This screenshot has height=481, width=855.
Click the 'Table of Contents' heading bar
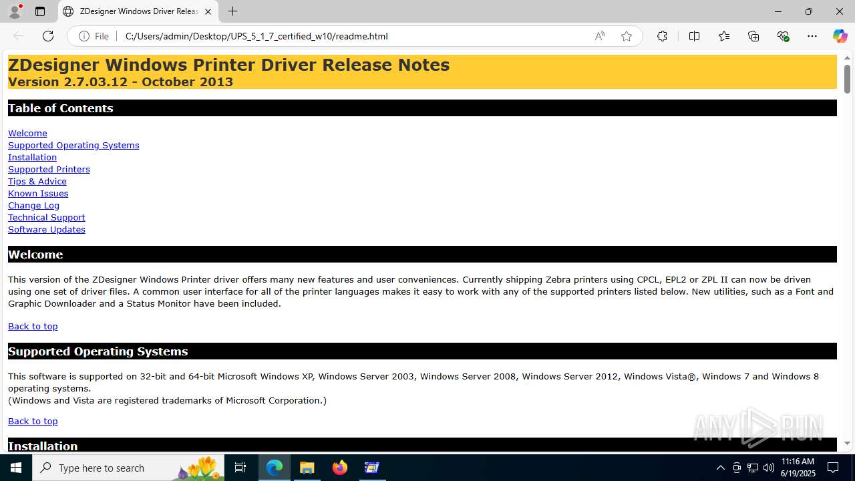[x=422, y=108]
